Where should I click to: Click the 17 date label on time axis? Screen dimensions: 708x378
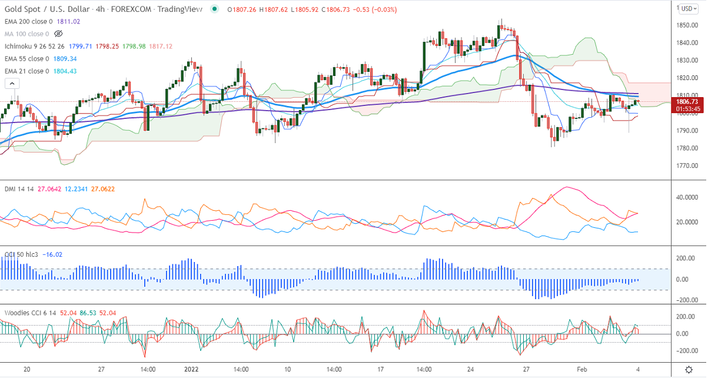click(380, 369)
